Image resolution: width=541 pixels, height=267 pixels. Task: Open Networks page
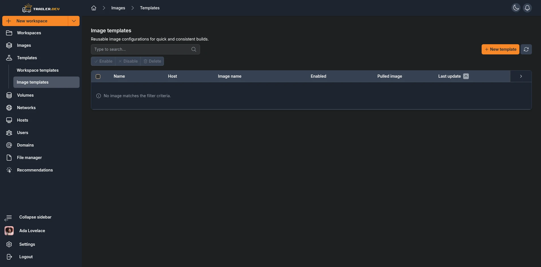[41, 108]
